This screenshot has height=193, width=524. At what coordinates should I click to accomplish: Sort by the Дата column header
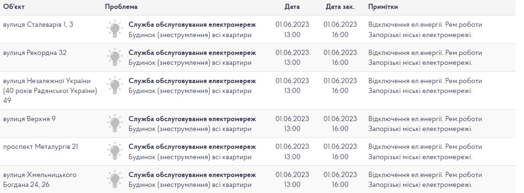pos(292,7)
